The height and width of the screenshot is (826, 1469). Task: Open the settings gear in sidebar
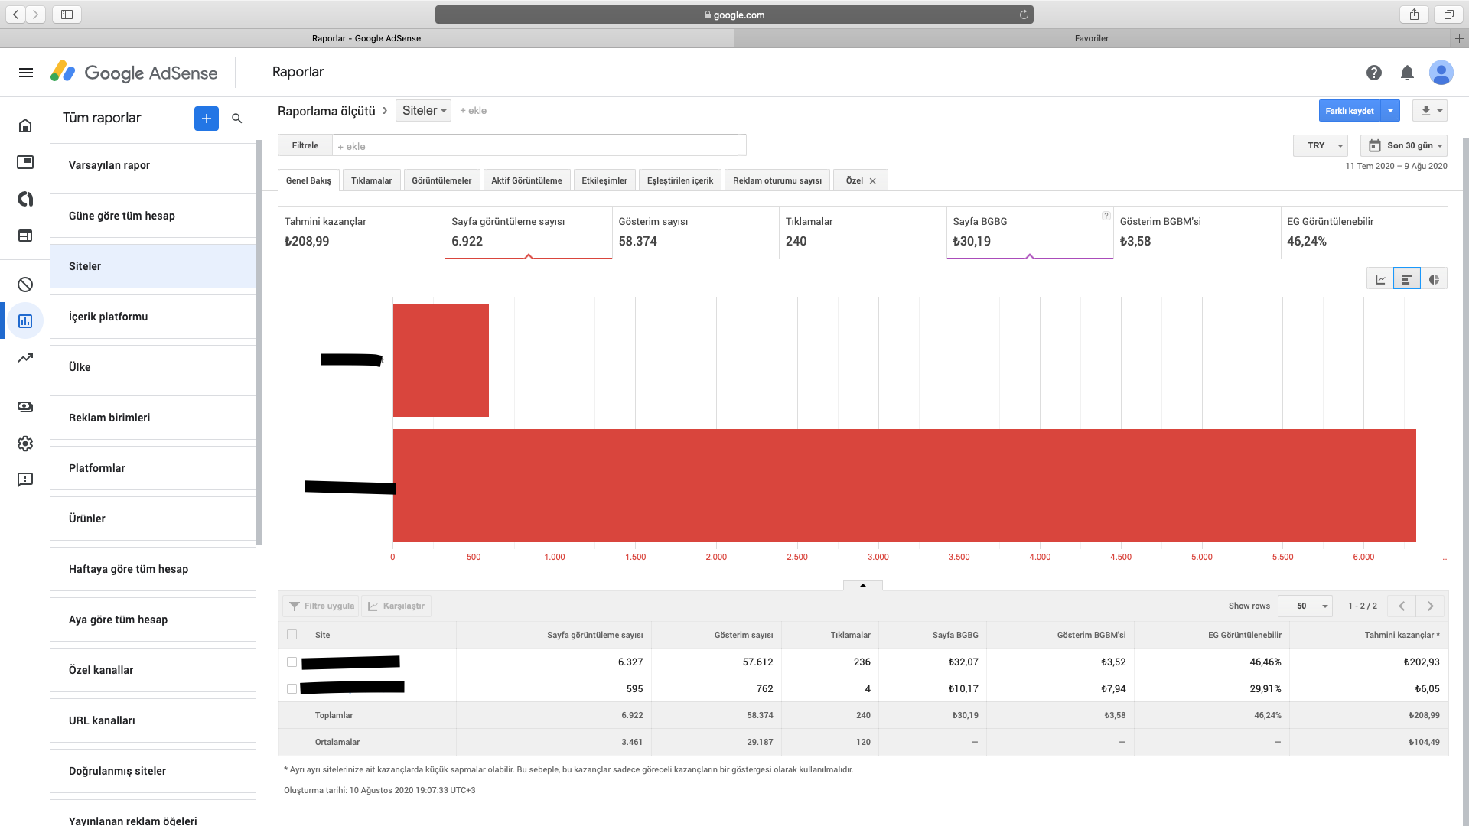pos(25,444)
